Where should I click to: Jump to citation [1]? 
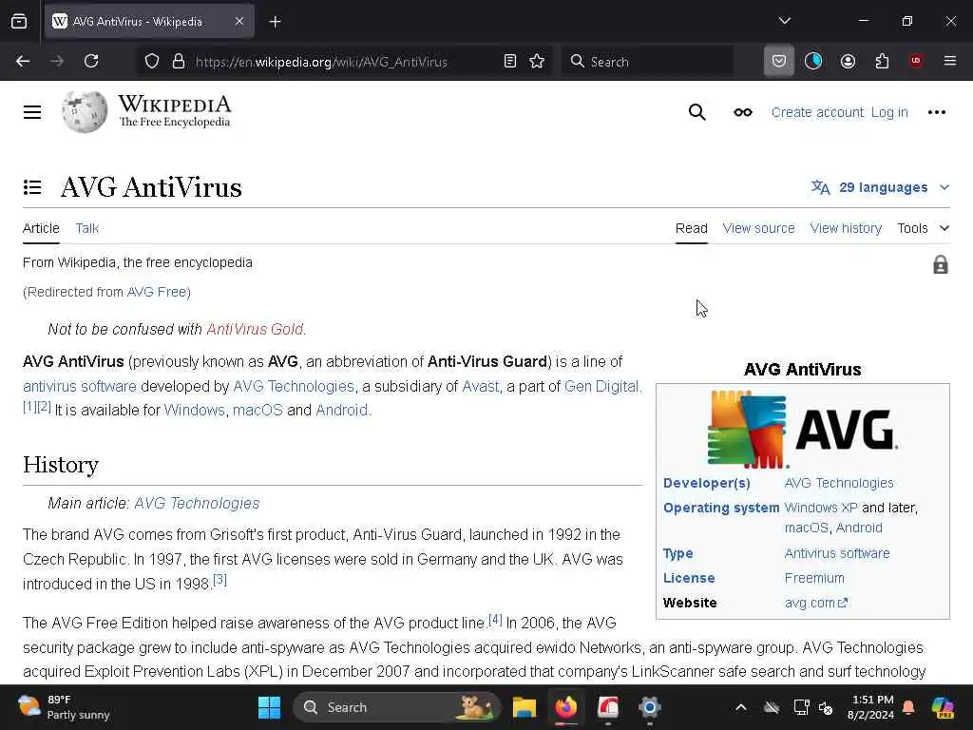coord(29,407)
